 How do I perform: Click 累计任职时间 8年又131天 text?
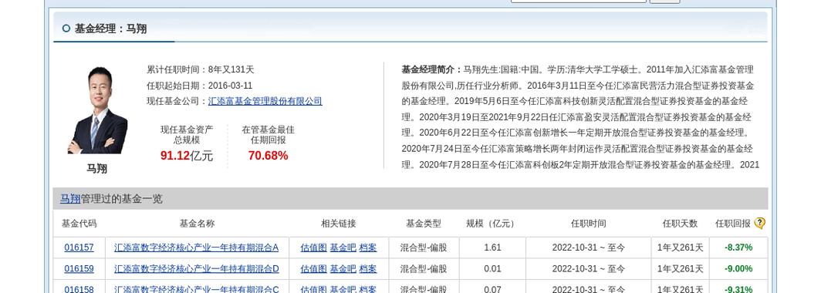point(200,69)
